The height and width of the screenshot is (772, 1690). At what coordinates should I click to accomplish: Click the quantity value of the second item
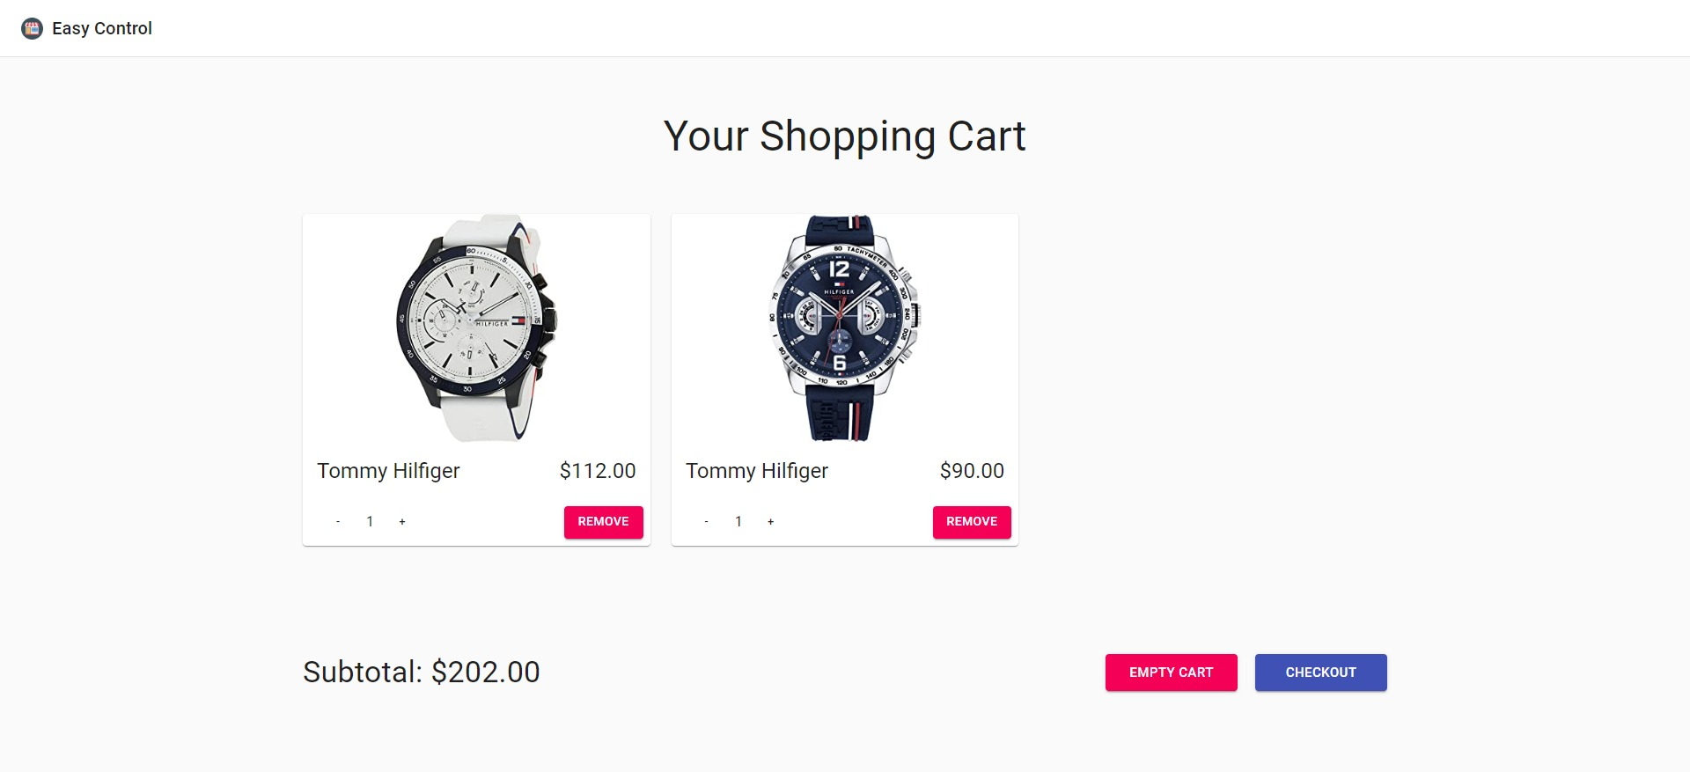pos(738,521)
